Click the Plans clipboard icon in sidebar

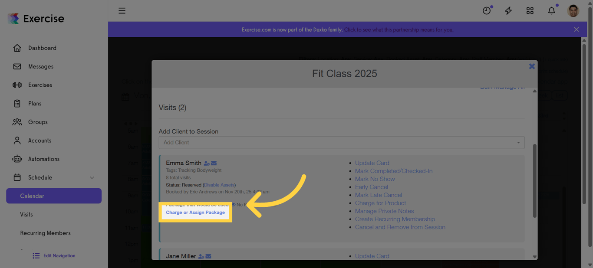tap(17, 104)
